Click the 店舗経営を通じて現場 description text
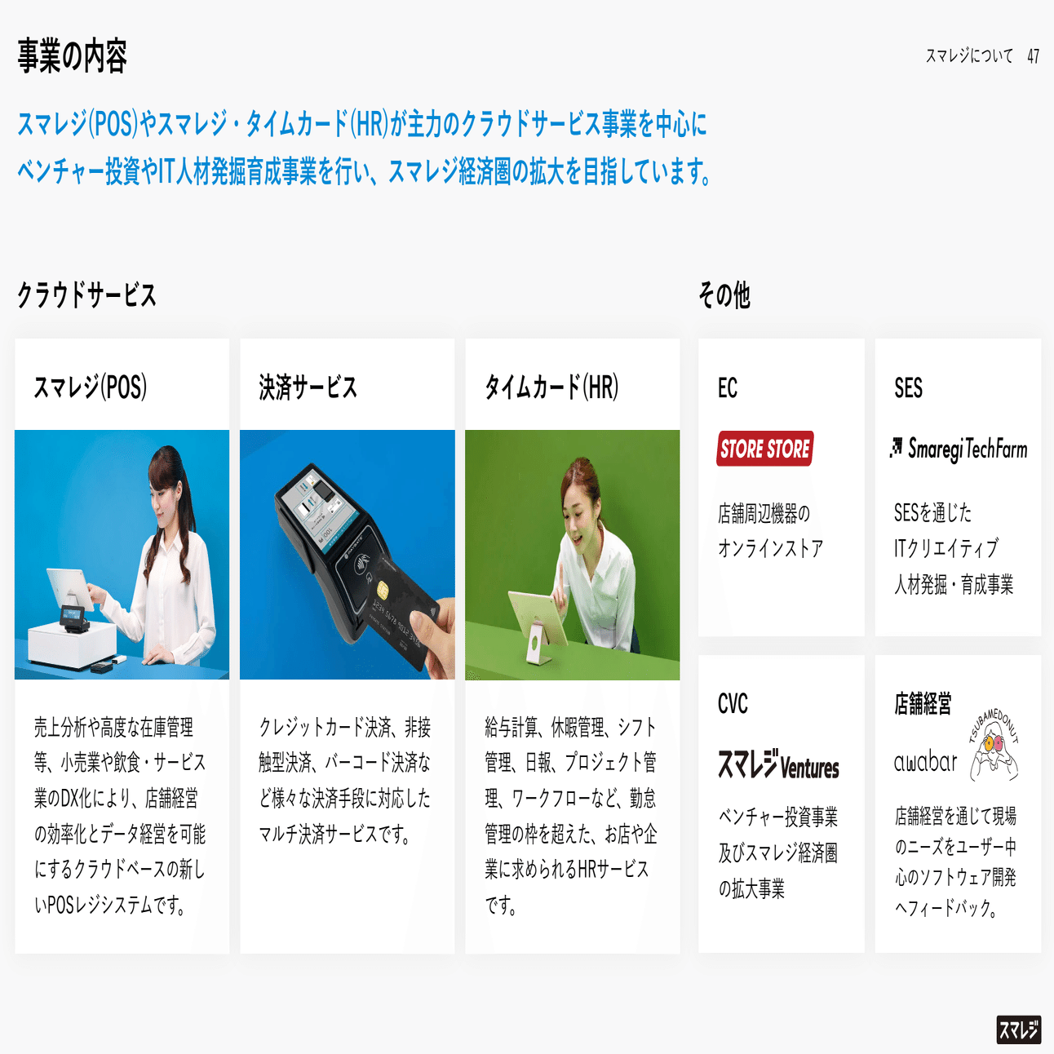This screenshot has width=1054, height=1054. (x=955, y=861)
